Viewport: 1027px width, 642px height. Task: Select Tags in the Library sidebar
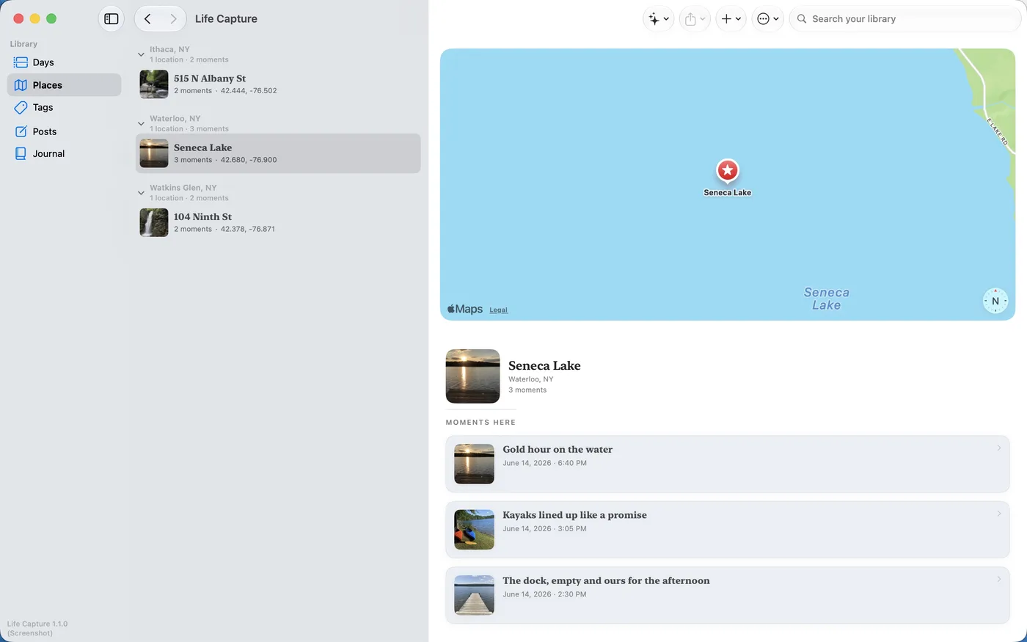pyautogui.click(x=64, y=108)
